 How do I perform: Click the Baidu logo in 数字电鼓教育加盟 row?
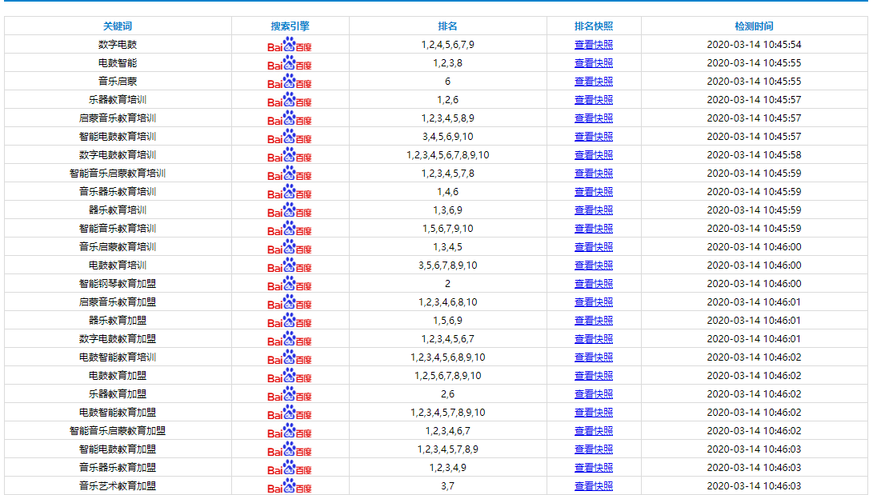tap(290, 338)
